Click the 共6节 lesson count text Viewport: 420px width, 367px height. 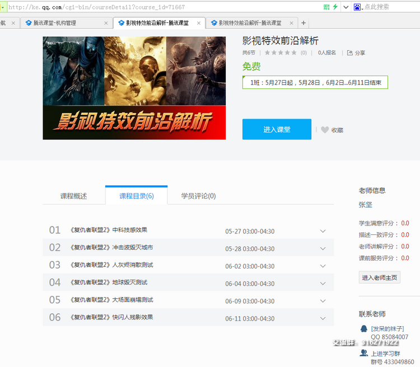(x=249, y=53)
